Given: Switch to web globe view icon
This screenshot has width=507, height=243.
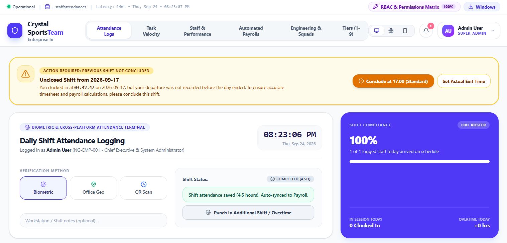Looking at the screenshot, I should pos(391,31).
